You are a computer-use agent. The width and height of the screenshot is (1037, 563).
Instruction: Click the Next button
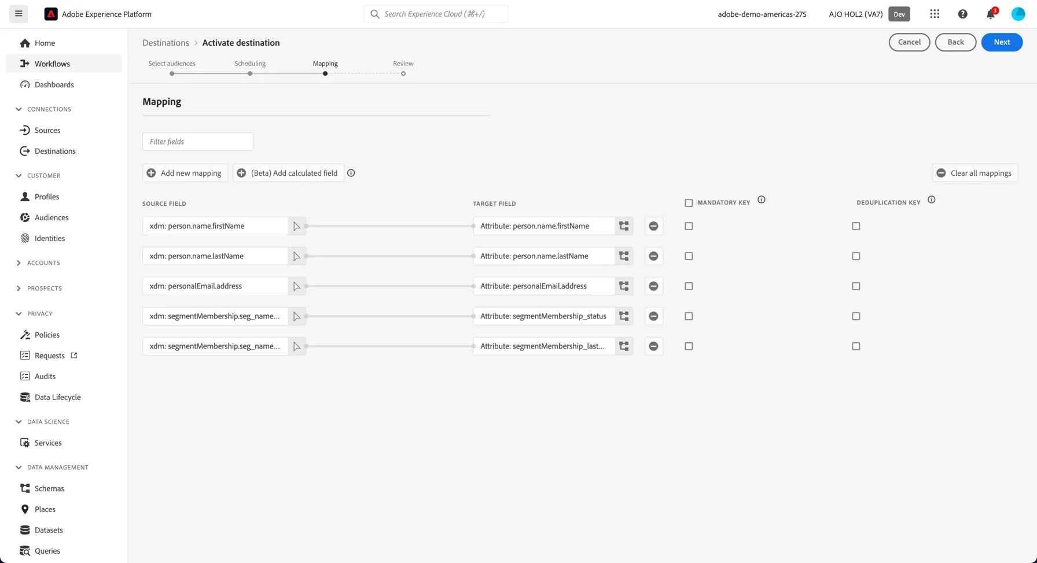coord(1002,42)
